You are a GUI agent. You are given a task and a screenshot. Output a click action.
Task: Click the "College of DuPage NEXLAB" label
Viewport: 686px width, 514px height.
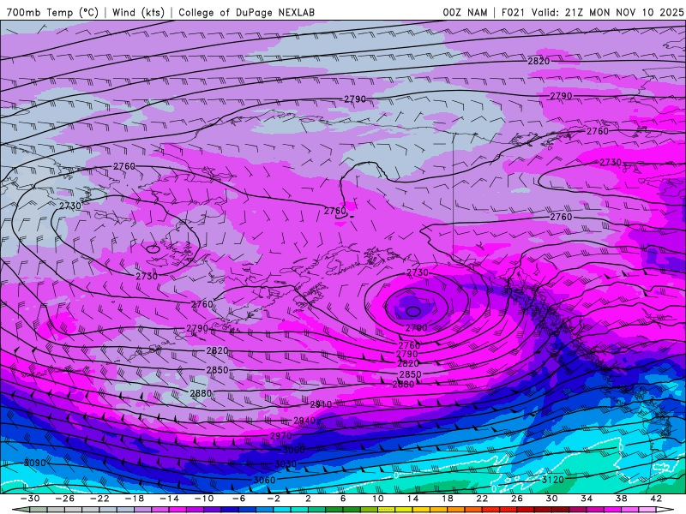(x=246, y=12)
